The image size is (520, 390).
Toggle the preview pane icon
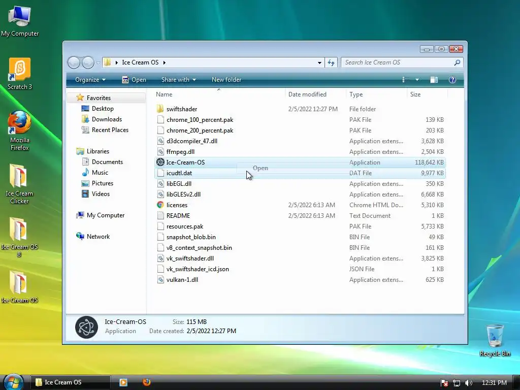pyautogui.click(x=434, y=80)
